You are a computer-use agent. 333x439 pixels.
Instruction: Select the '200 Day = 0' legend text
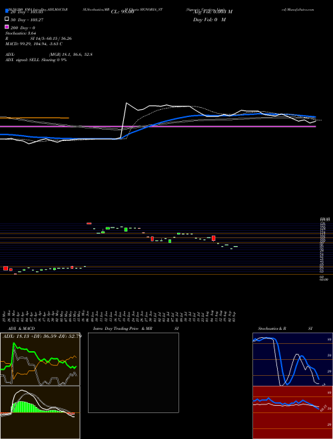(23, 28)
